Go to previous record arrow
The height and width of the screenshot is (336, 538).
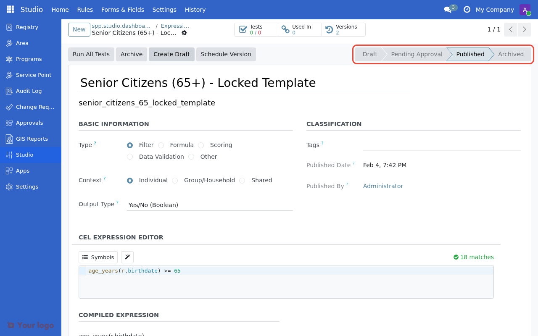(511, 29)
